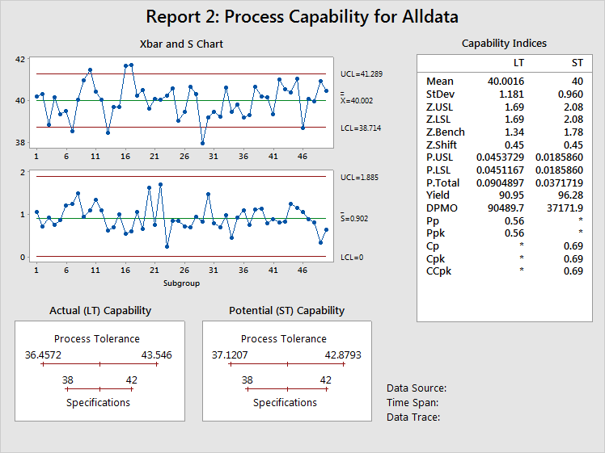Click the highest S chart point near subgroup 22
The width and height of the screenshot is (605, 453).
coord(160,185)
